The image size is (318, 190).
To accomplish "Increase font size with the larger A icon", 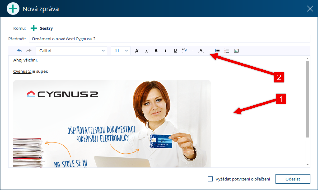I will point(137,51).
